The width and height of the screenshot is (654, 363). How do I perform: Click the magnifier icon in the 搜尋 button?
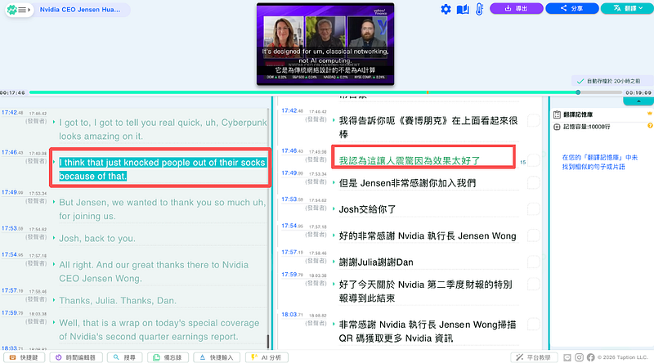click(x=116, y=357)
